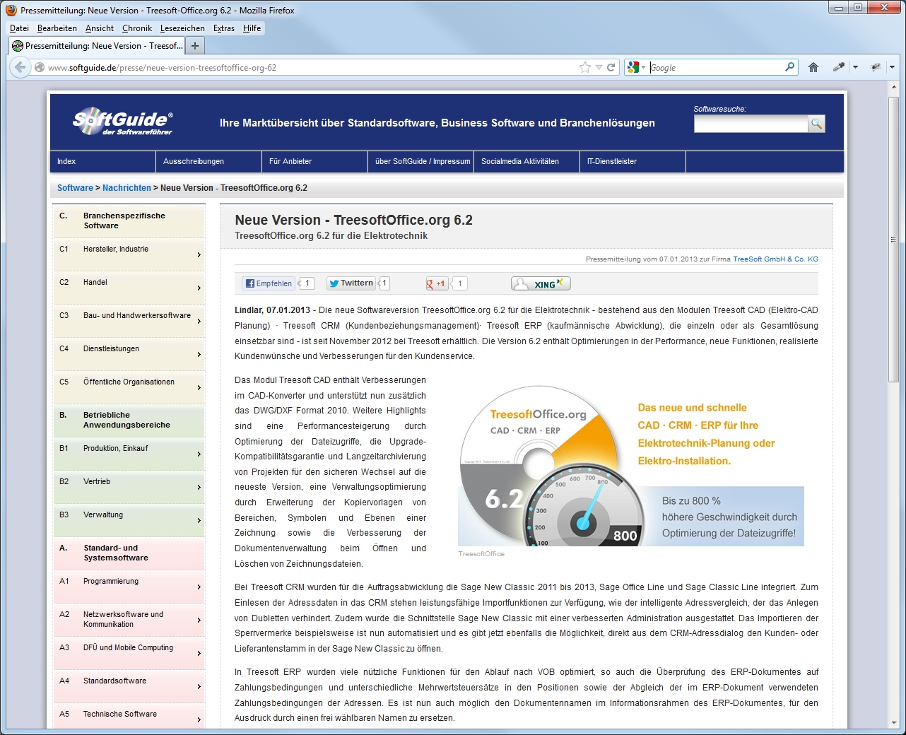Bookmark this page with the star icon
Screen dimensions: 906x735
coord(585,67)
